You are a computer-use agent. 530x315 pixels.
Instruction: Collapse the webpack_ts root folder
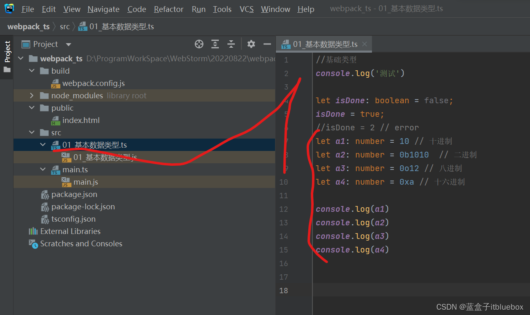[x=21, y=59]
